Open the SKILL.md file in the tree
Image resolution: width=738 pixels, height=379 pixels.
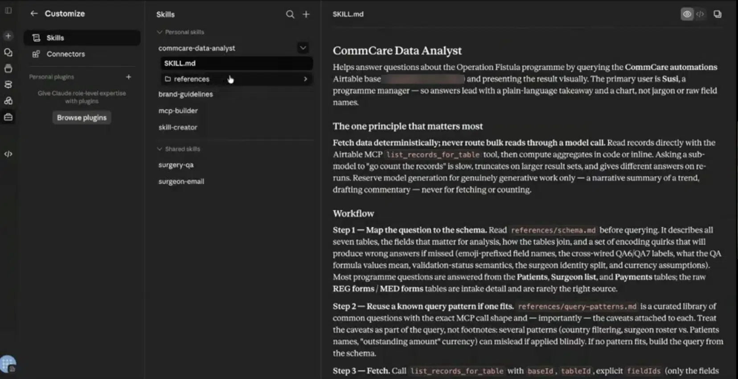coord(236,63)
